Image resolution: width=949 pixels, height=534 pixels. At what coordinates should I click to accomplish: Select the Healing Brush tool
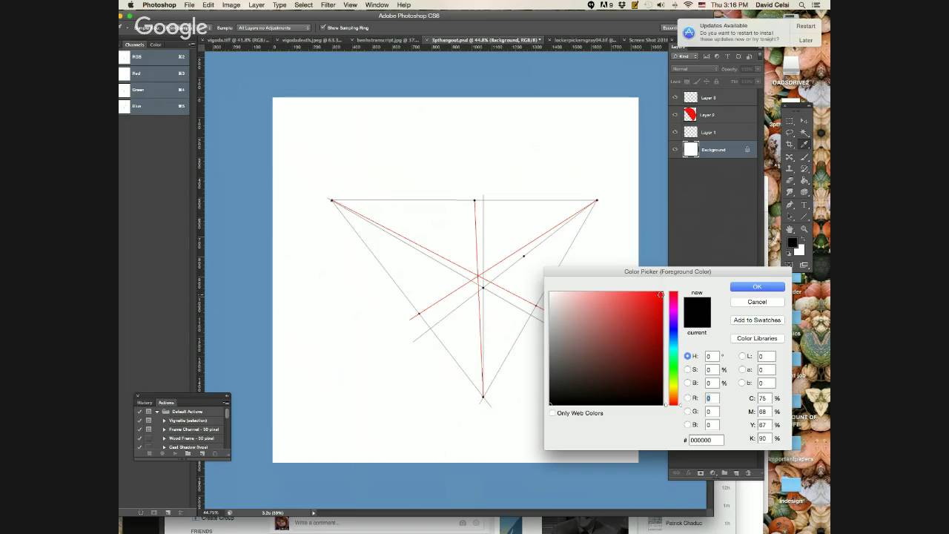789,156
